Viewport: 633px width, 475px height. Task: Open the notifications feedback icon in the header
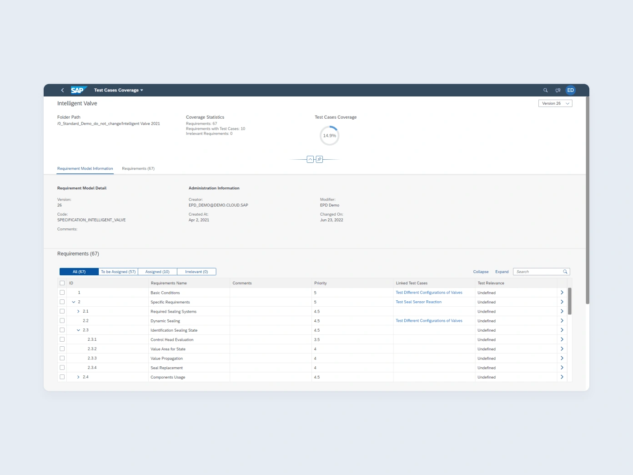558,90
